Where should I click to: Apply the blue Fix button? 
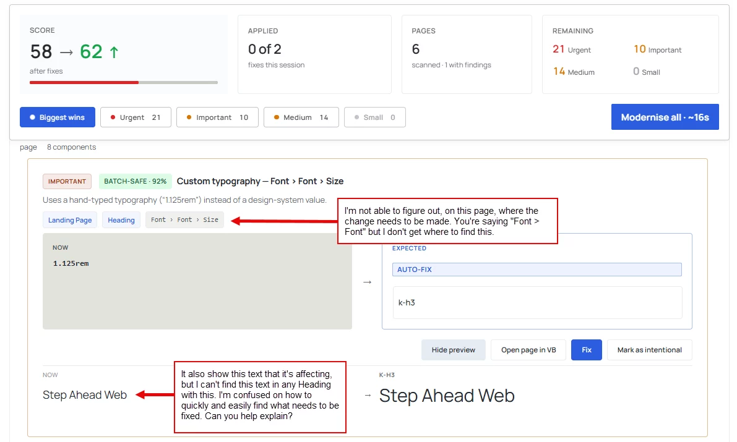(586, 350)
